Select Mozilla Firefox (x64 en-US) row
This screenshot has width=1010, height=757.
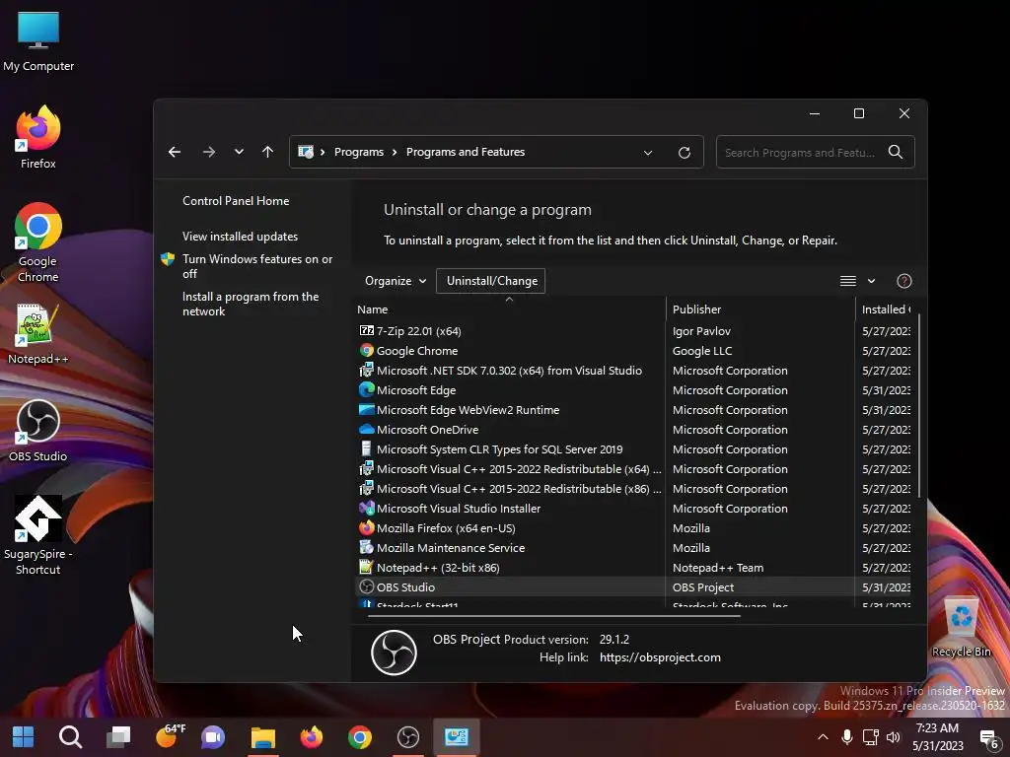point(634,528)
